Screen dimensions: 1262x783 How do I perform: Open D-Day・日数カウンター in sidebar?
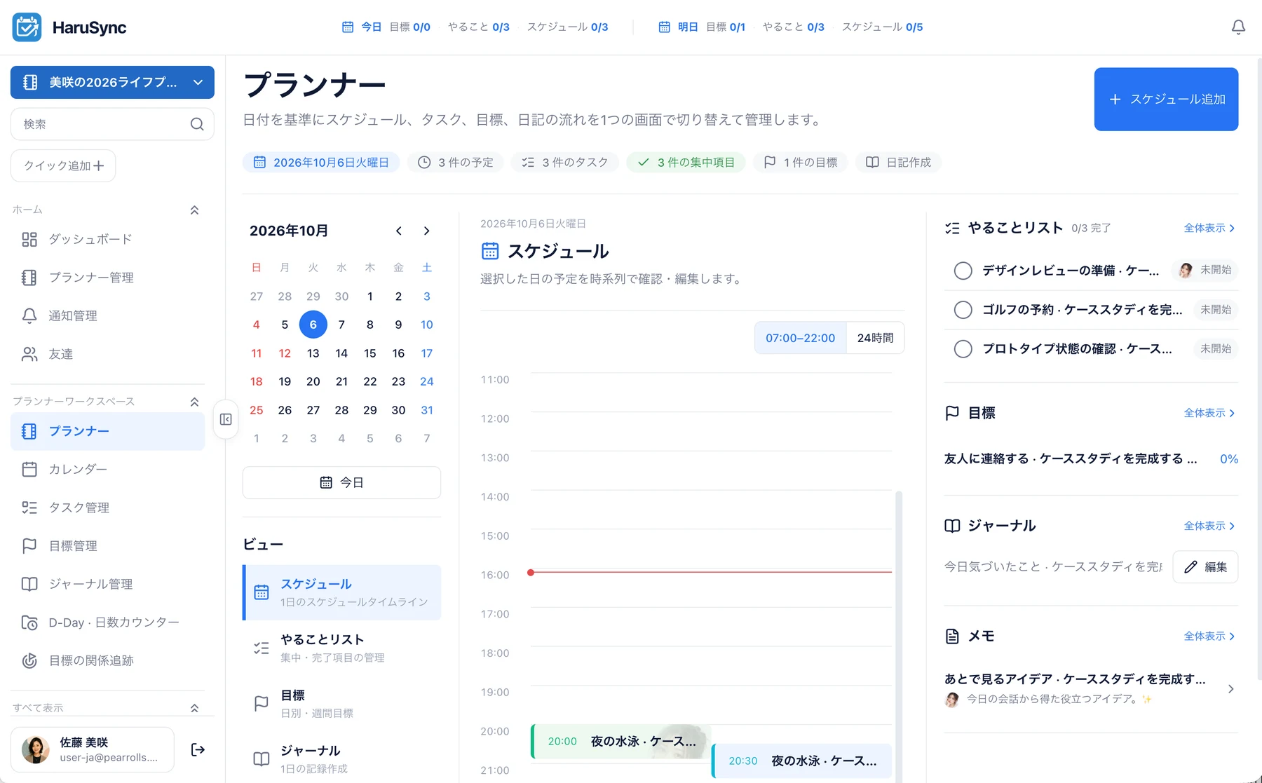click(107, 622)
